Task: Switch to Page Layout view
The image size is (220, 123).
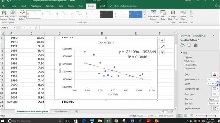Action: pos(186,115)
